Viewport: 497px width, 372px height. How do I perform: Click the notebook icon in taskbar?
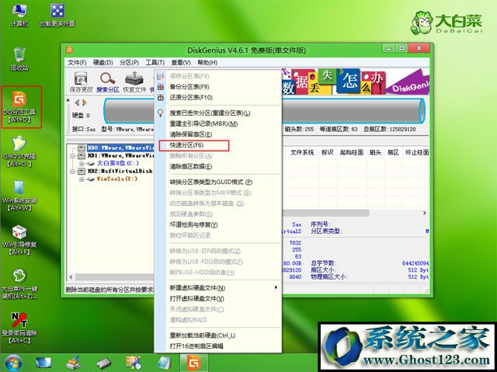click(x=164, y=363)
